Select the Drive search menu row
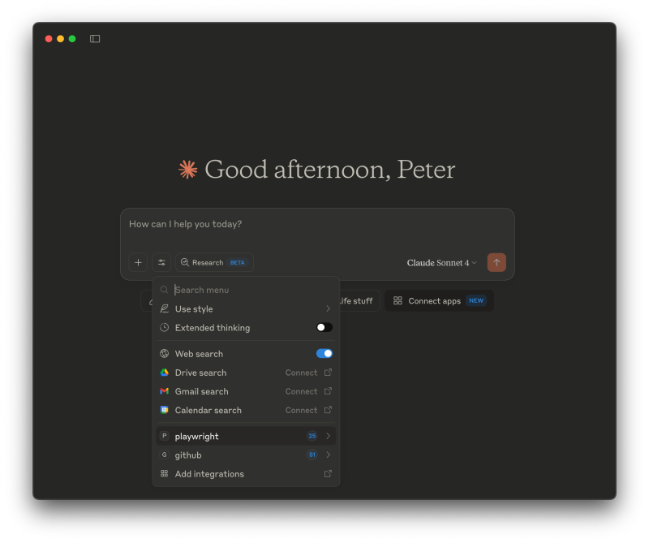Viewport: 649px width, 543px height. click(x=246, y=373)
